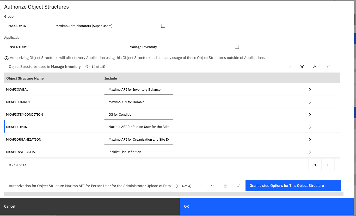Go to the previous page of object structures
The image size is (356, 216).
[x=315, y=165]
